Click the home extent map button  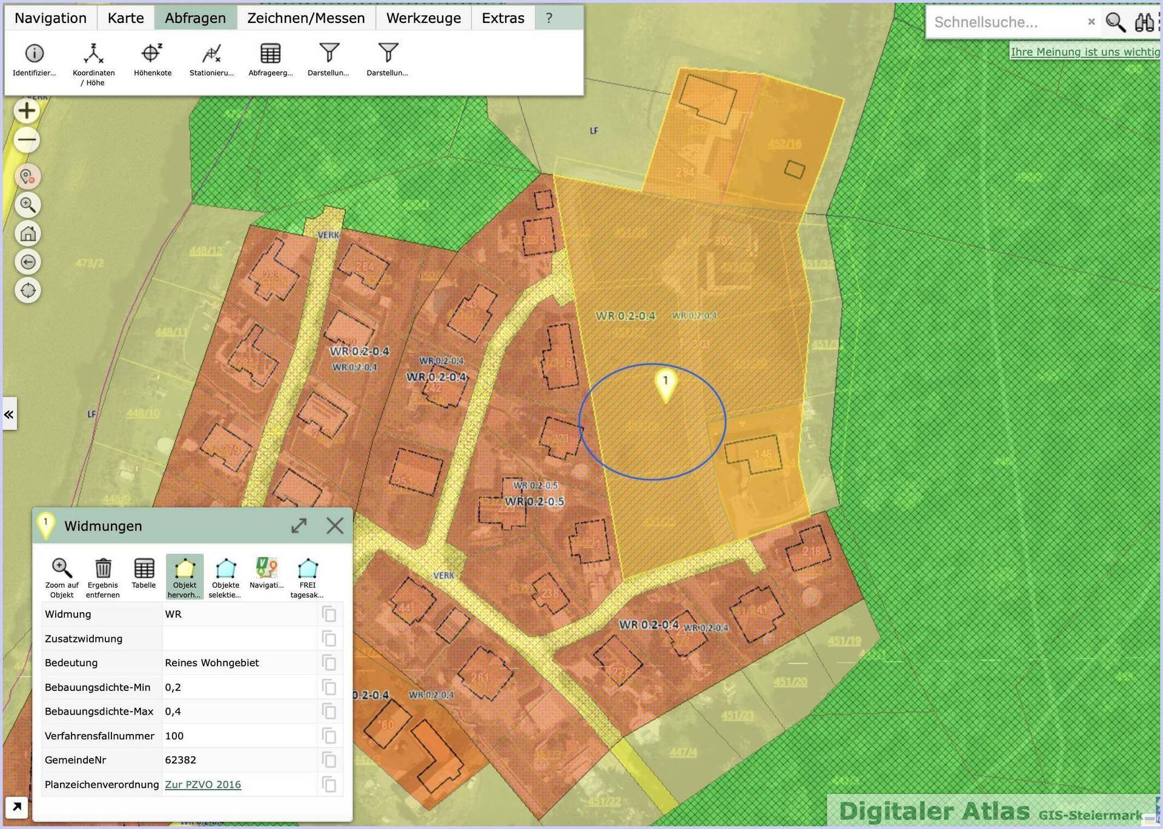click(x=28, y=234)
